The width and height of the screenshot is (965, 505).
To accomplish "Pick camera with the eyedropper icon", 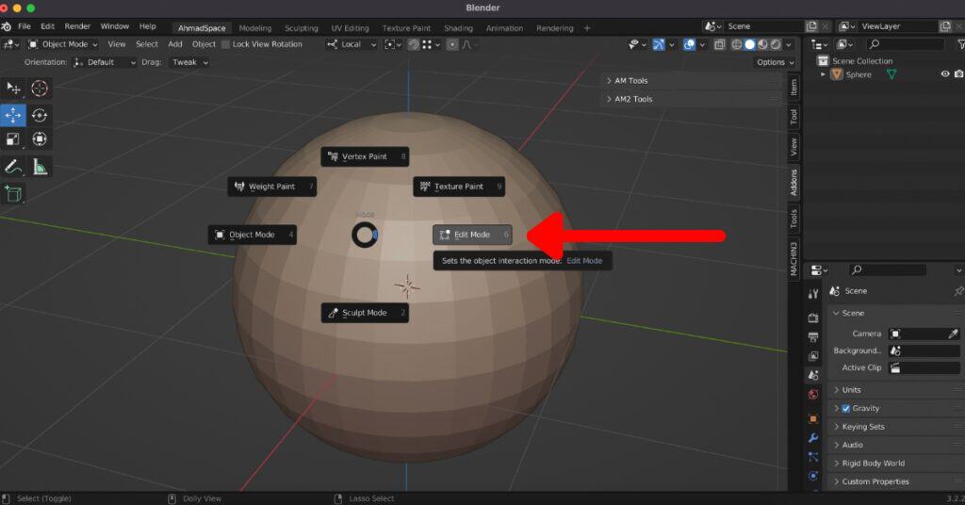I will point(954,334).
